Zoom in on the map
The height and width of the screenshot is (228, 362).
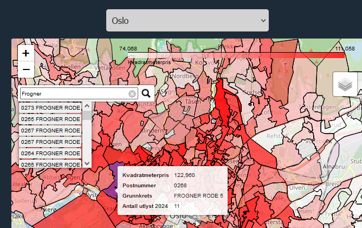[x=26, y=53]
